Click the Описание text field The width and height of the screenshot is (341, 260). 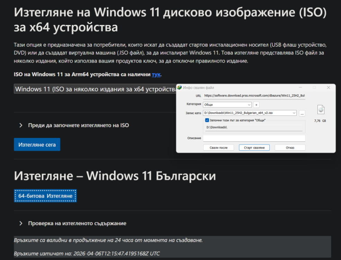(x=254, y=138)
